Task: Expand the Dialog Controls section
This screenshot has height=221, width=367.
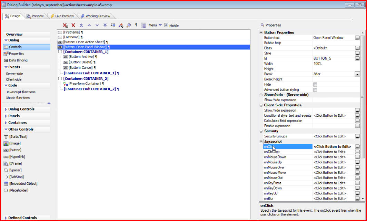Action: (x=6, y=109)
